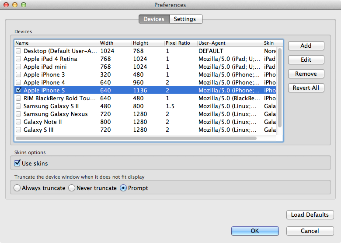Select the Never truncate radio button
Image resolution: width=341 pixels, height=243 pixels.
tap(72, 188)
